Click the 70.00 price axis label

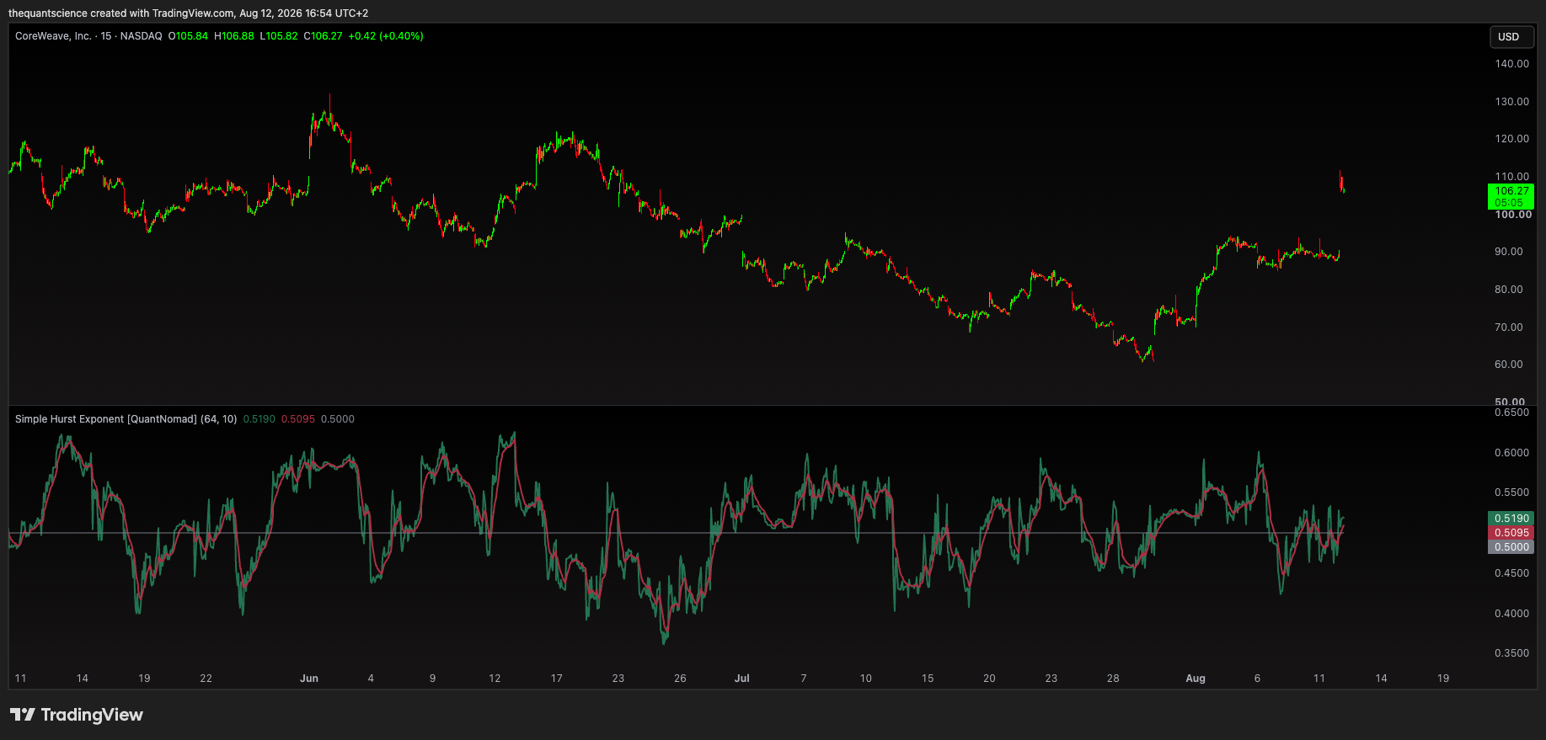[1509, 327]
